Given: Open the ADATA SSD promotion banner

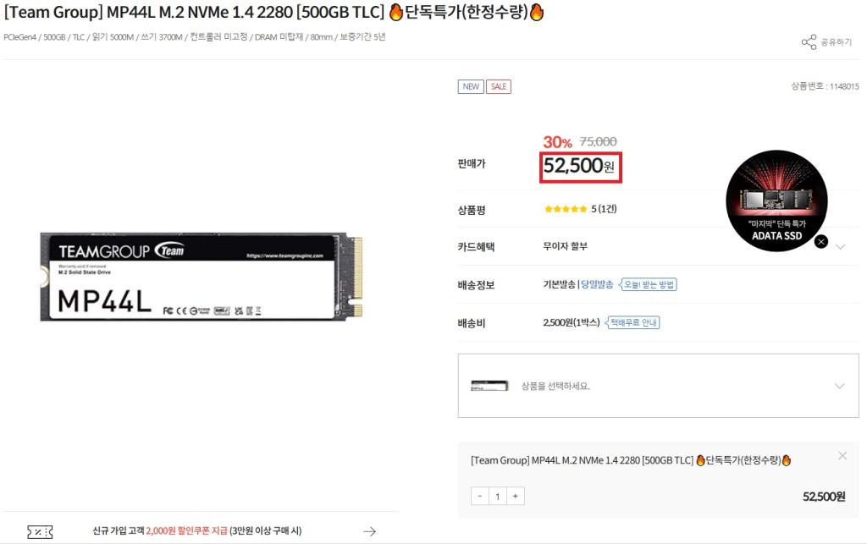Looking at the screenshot, I should tap(776, 201).
